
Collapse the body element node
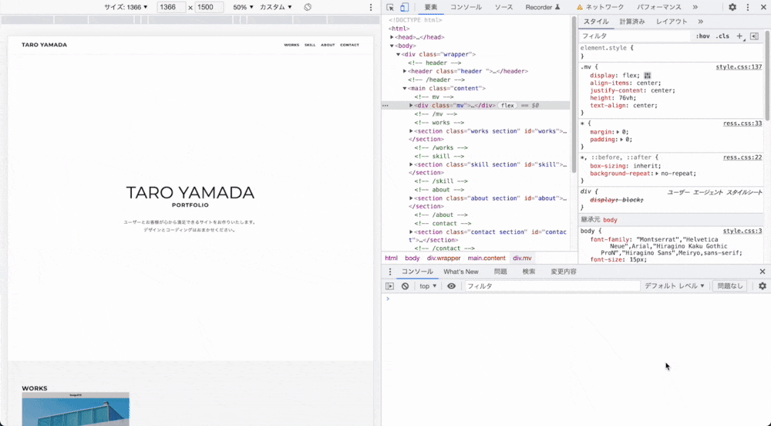[x=392, y=46]
